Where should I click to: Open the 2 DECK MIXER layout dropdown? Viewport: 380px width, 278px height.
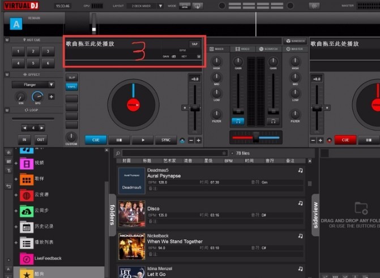click(x=145, y=6)
